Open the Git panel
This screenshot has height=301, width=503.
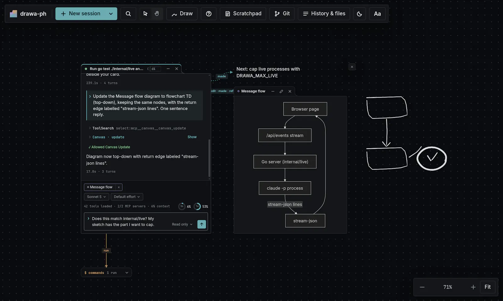282,14
